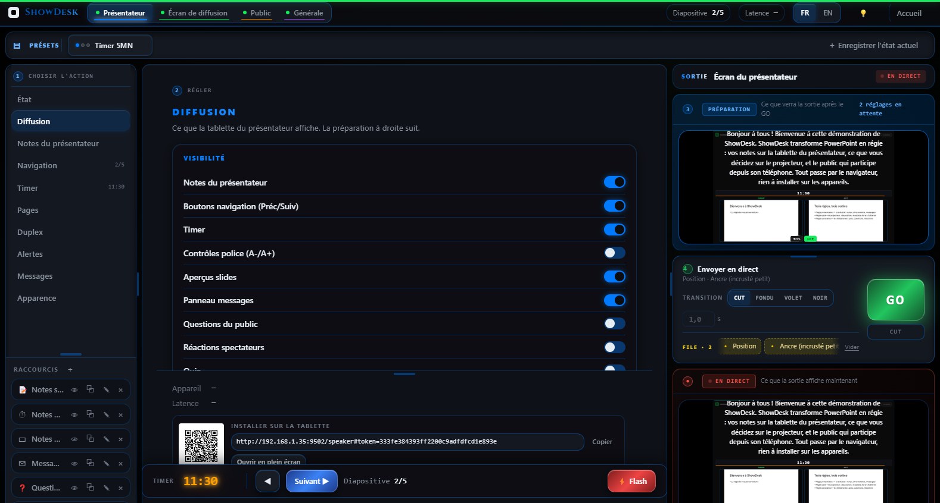
Task: Duplicate the 'Notes s...' shortcut
Action: click(x=90, y=389)
